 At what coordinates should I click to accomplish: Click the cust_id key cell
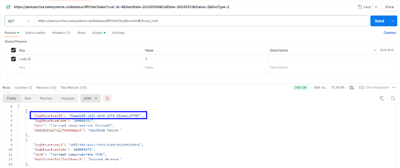[80, 59]
